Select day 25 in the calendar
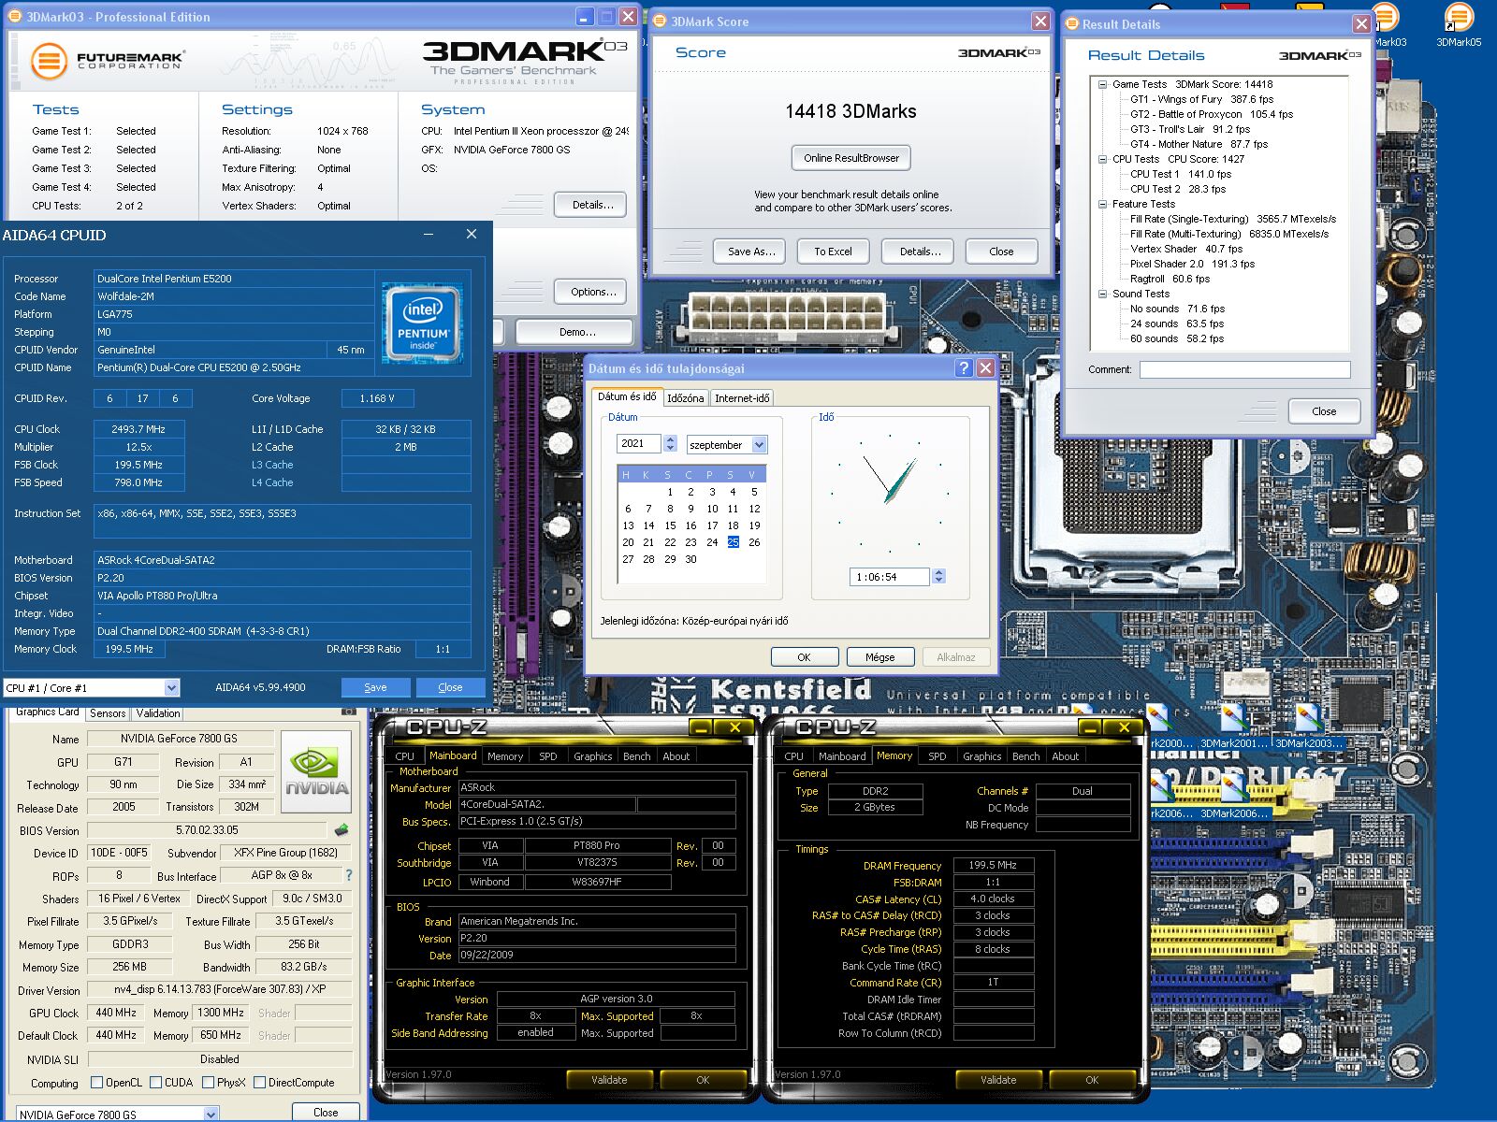 click(x=733, y=542)
